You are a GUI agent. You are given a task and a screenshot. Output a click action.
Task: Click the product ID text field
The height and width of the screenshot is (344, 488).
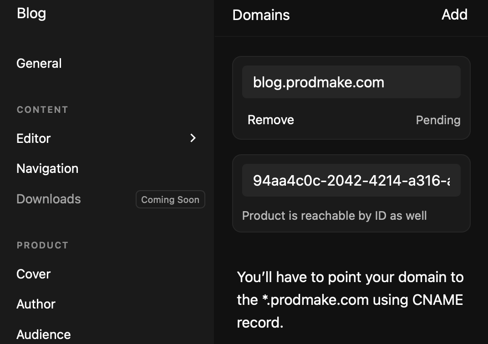coord(351,180)
